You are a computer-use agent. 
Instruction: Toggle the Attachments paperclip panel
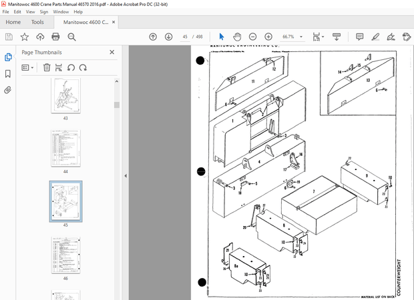[9, 89]
